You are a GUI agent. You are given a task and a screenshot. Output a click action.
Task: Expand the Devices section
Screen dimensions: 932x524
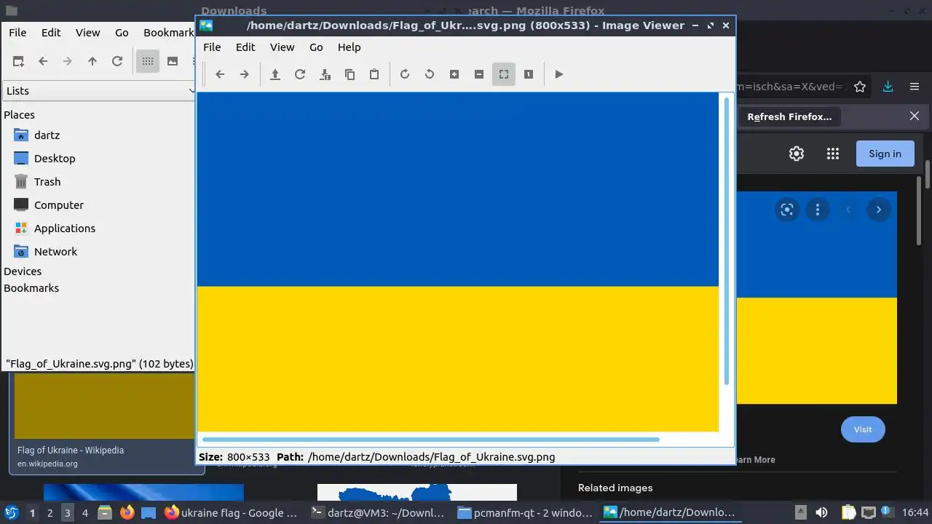(x=23, y=271)
